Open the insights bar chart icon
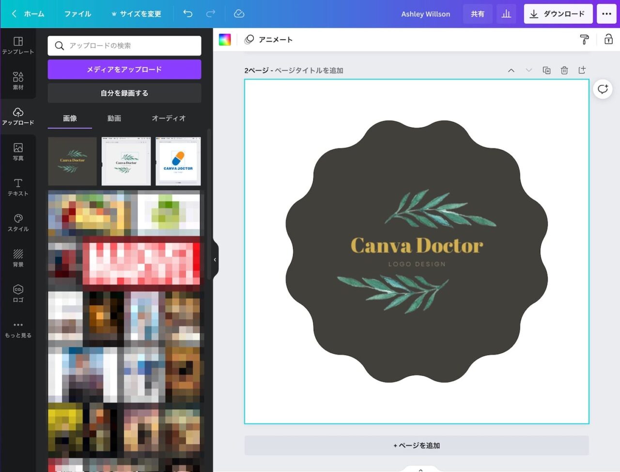The height and width of the screenshot is (472, 620). [506, 14]
